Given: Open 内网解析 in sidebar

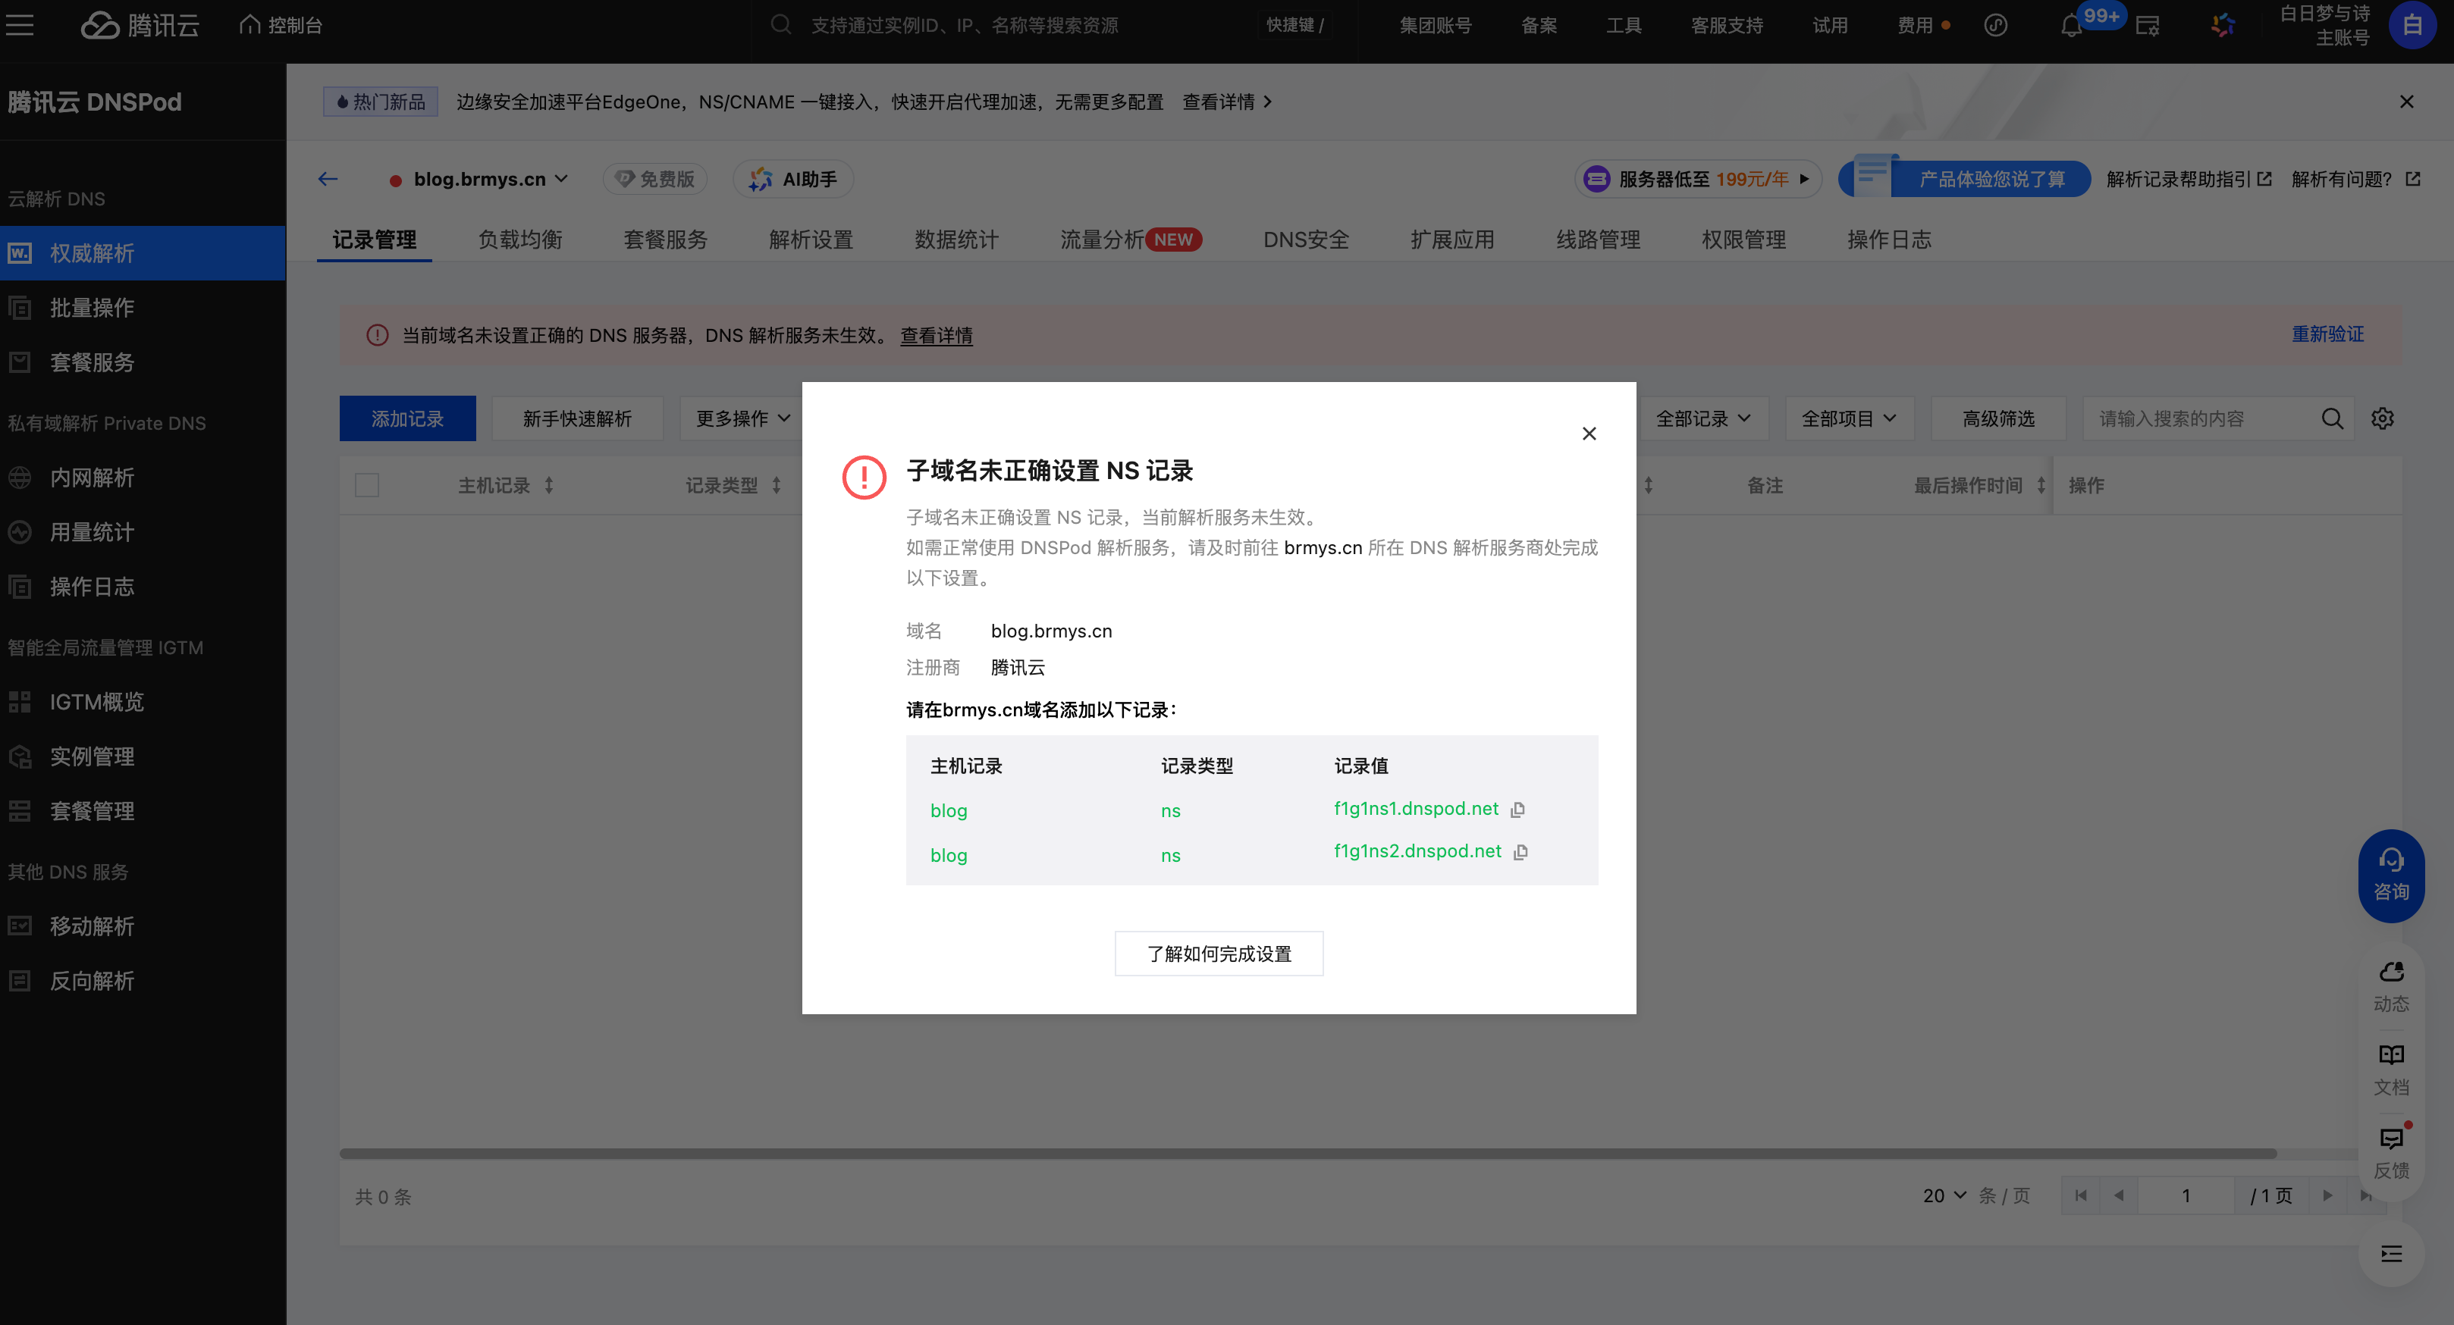Looking at the screenshot, I should coord(142,478).
